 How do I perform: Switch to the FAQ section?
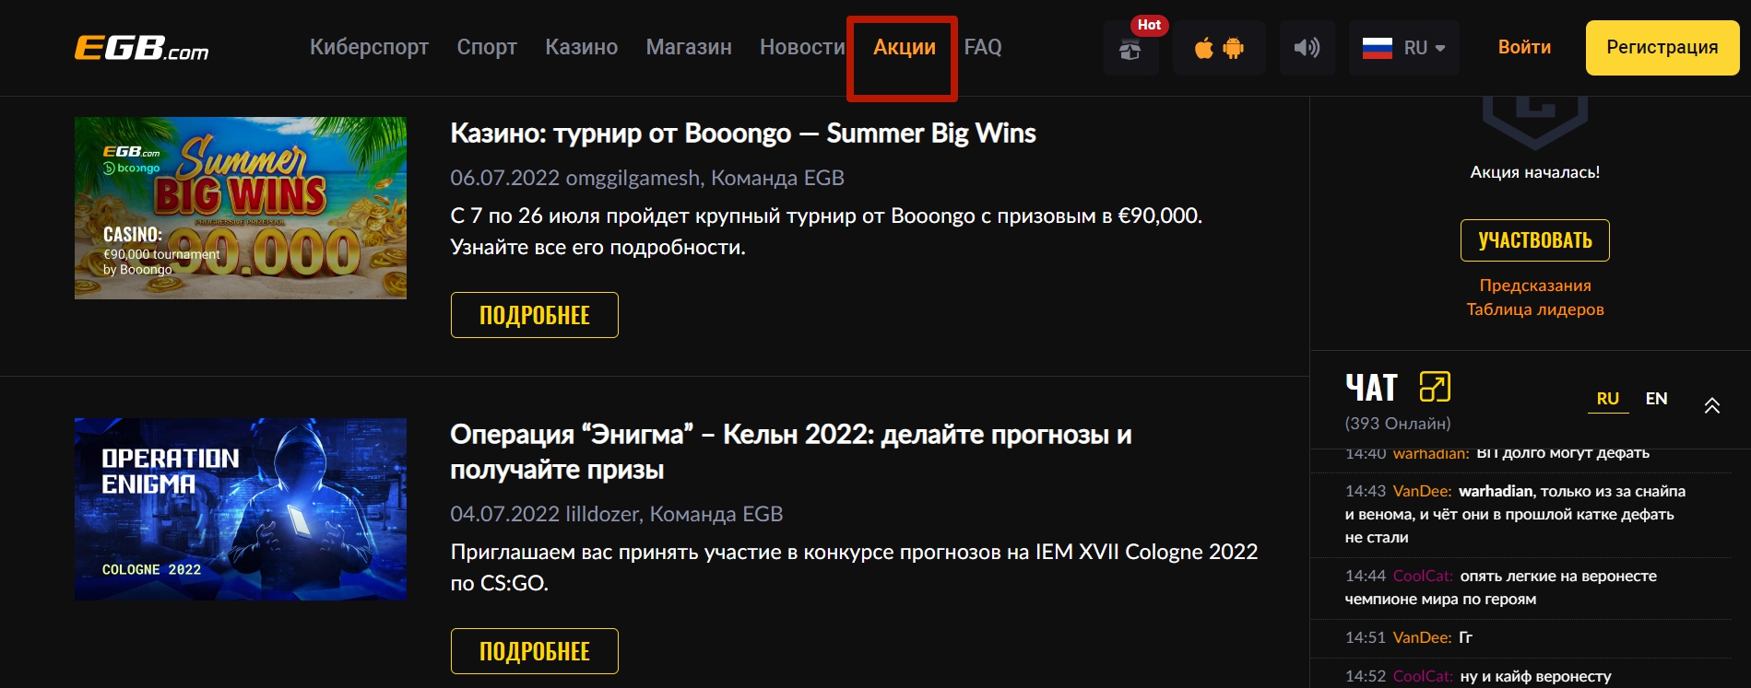(983, 48)
